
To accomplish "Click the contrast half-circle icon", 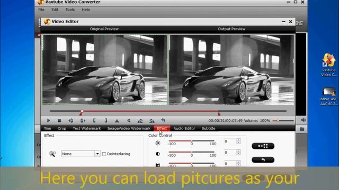I will tap(158, 154).
